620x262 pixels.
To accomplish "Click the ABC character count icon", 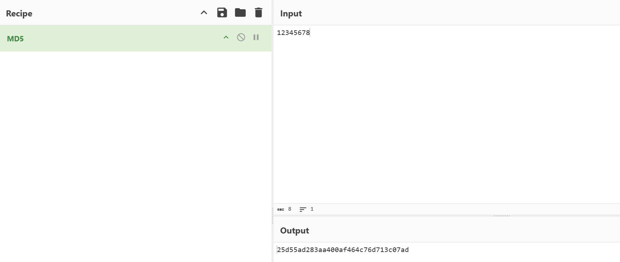I will point(281,210).
